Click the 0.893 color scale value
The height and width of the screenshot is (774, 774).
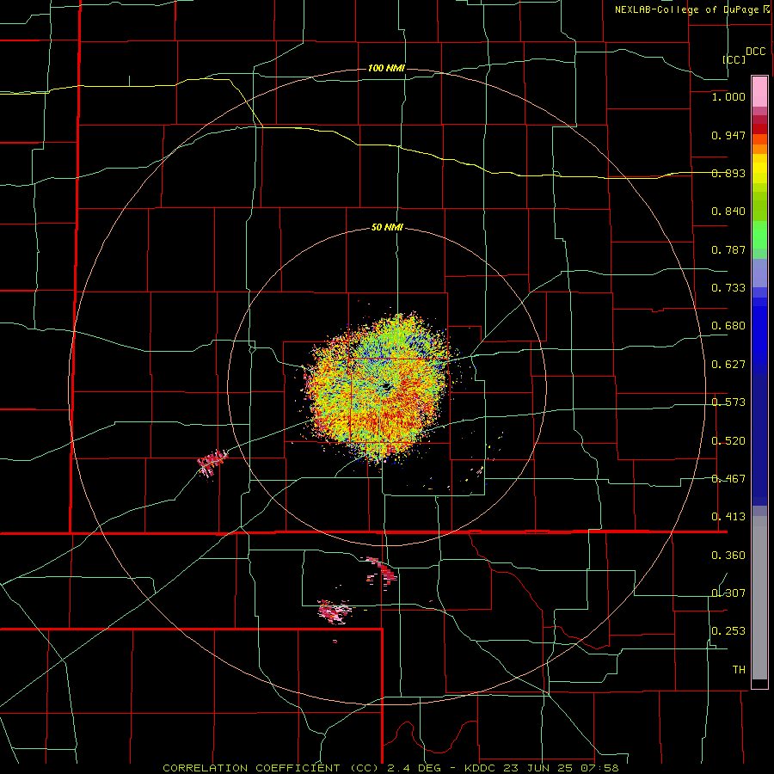tap(728, 173)
